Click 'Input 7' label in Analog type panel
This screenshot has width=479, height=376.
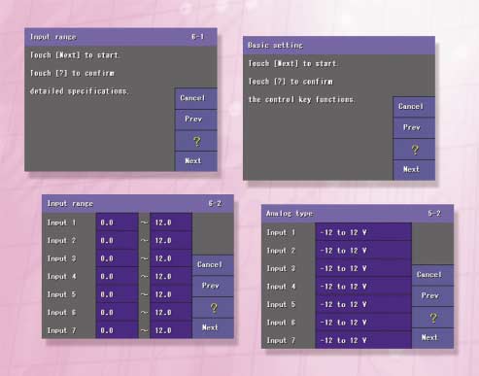pyautogui.click(x=281, y=340)
